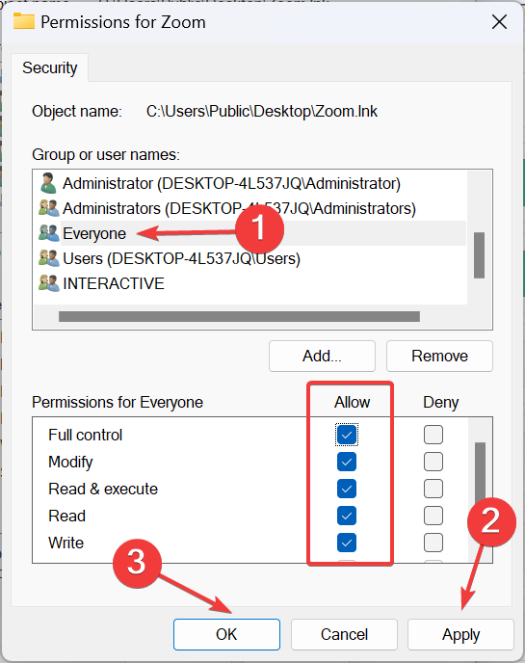525x663 pixels.
Task: Uncheck Allow for Read permission
Action: point(347,516)
